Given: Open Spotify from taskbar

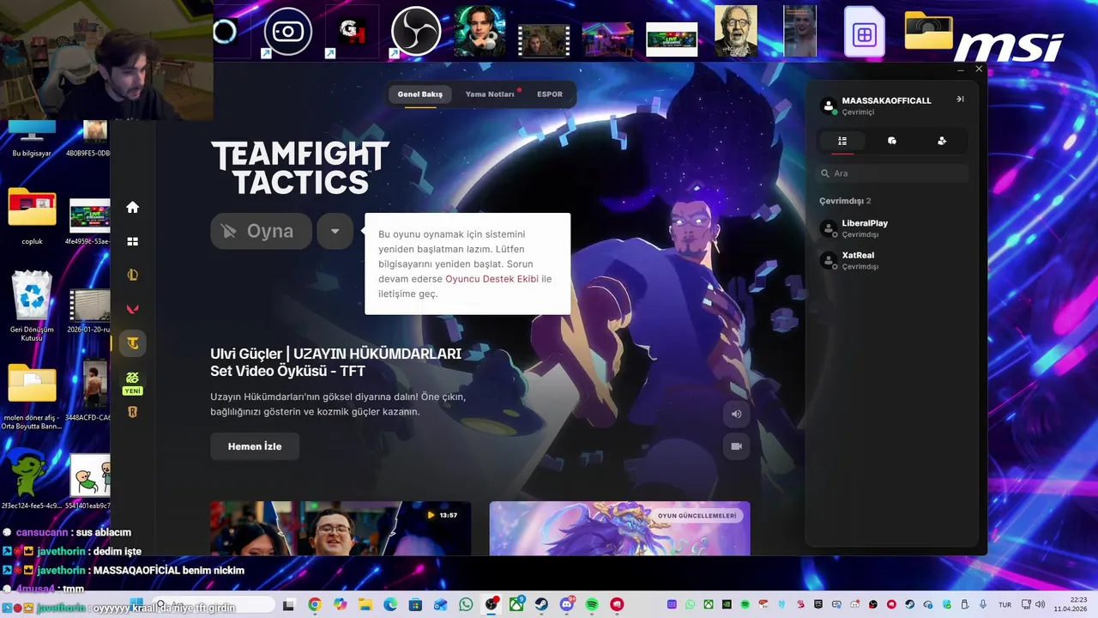Looking at the screenshot, I should click(592, 605).
